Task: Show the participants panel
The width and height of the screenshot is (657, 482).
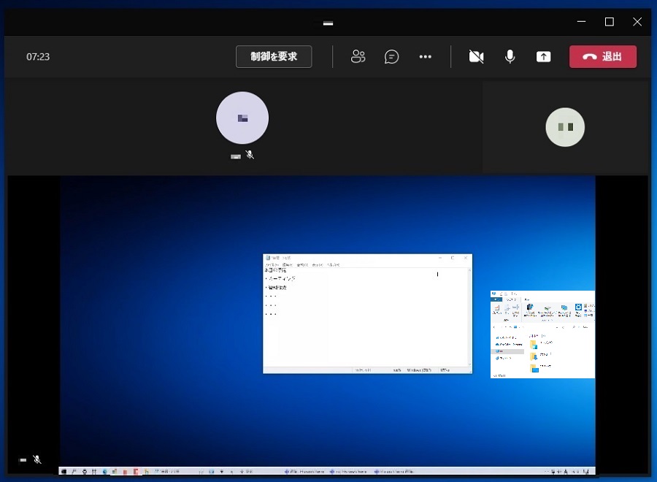Action: pos(358,57)
